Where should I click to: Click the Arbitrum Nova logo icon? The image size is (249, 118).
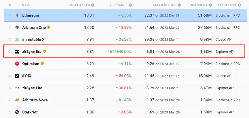[17, 100]
